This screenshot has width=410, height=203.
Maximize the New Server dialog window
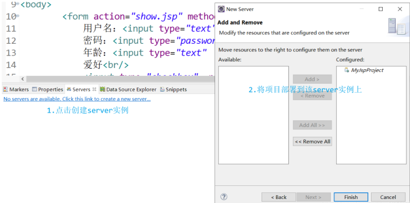click(x=381, y=9)
